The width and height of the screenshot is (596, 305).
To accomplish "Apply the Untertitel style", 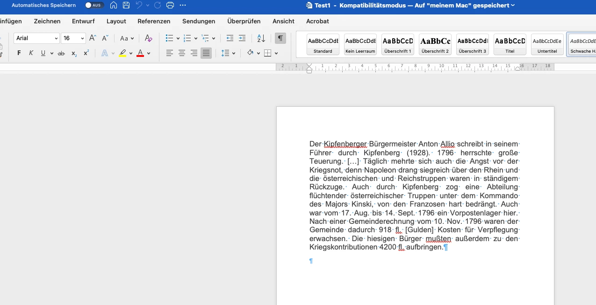I will [547, 44].
